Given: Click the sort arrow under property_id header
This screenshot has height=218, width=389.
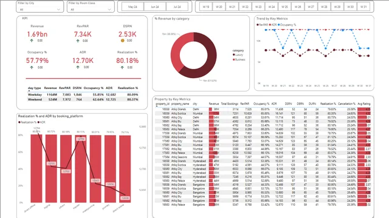Looking at the screenshot, I should [157, 107].
